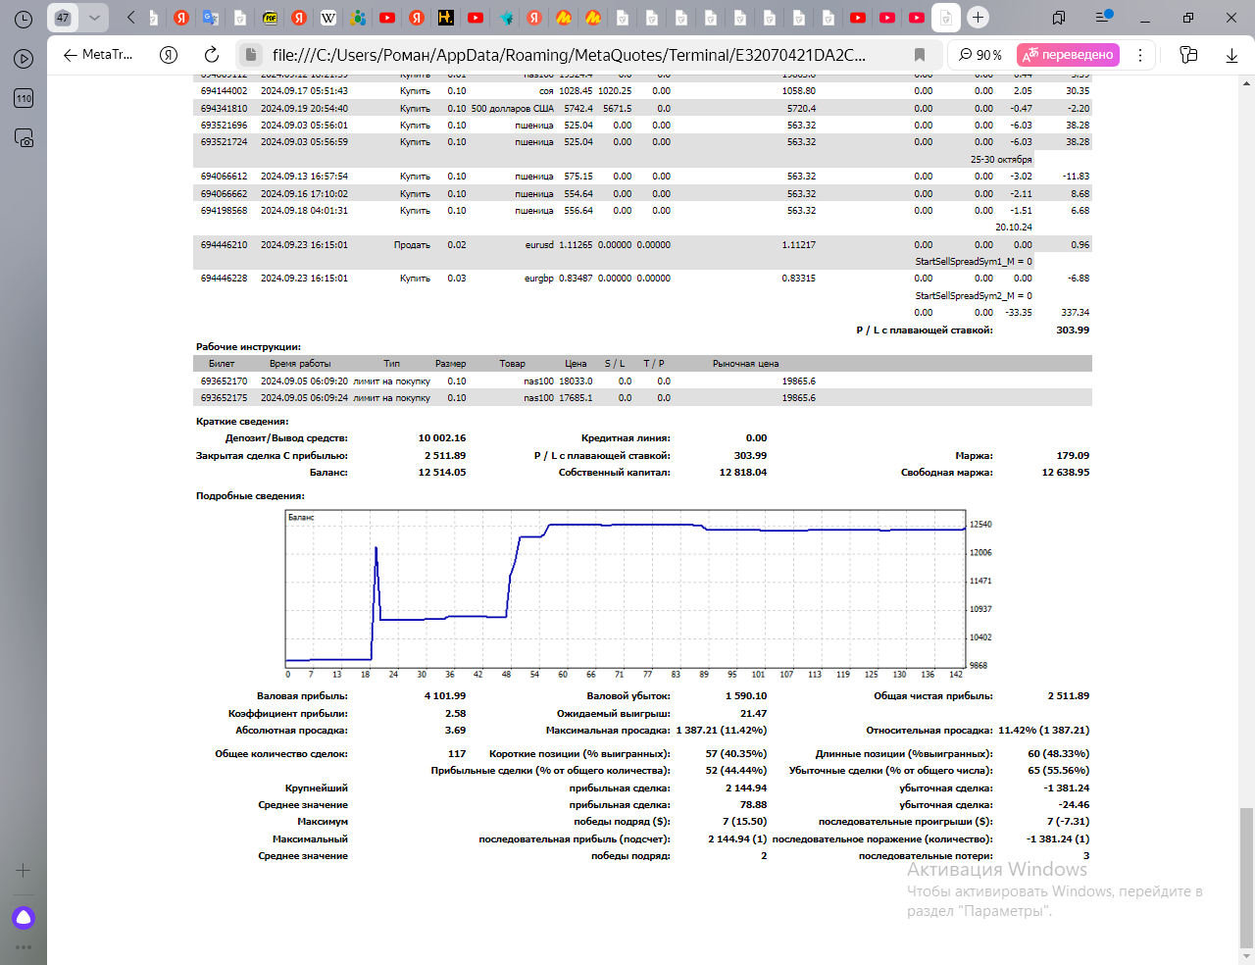Select the balance value 12 514.05
This screenshot has width=1255, height=965.
[442, 473]
